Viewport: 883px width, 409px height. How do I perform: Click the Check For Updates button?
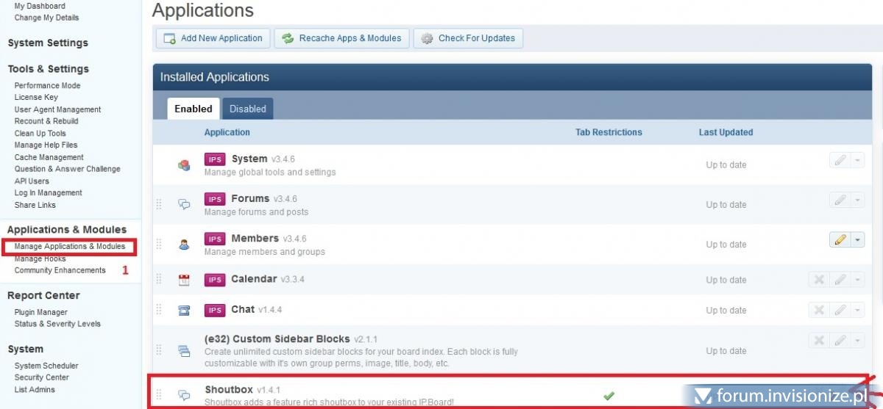(468, 38)
